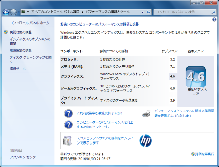Click the お使いのコンピューターのパフォーマンスの評価と改善 heading
The height and width of the screenshot is (167, 219).
click(x=100, y=24)
